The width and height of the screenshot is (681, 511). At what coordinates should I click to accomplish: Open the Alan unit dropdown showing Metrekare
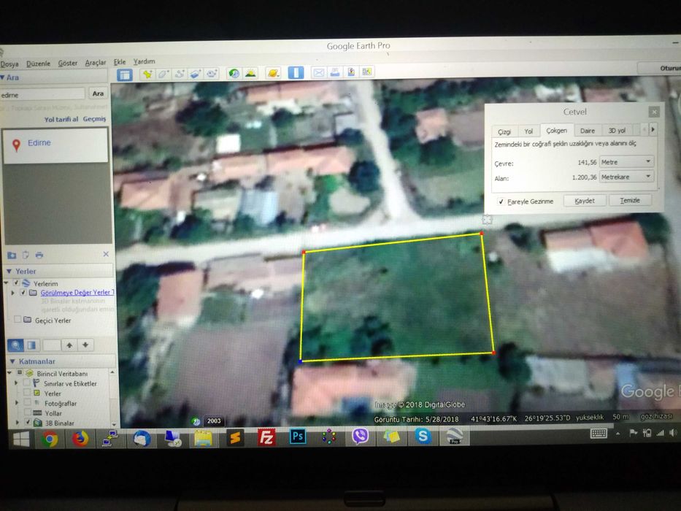[627, 177]
